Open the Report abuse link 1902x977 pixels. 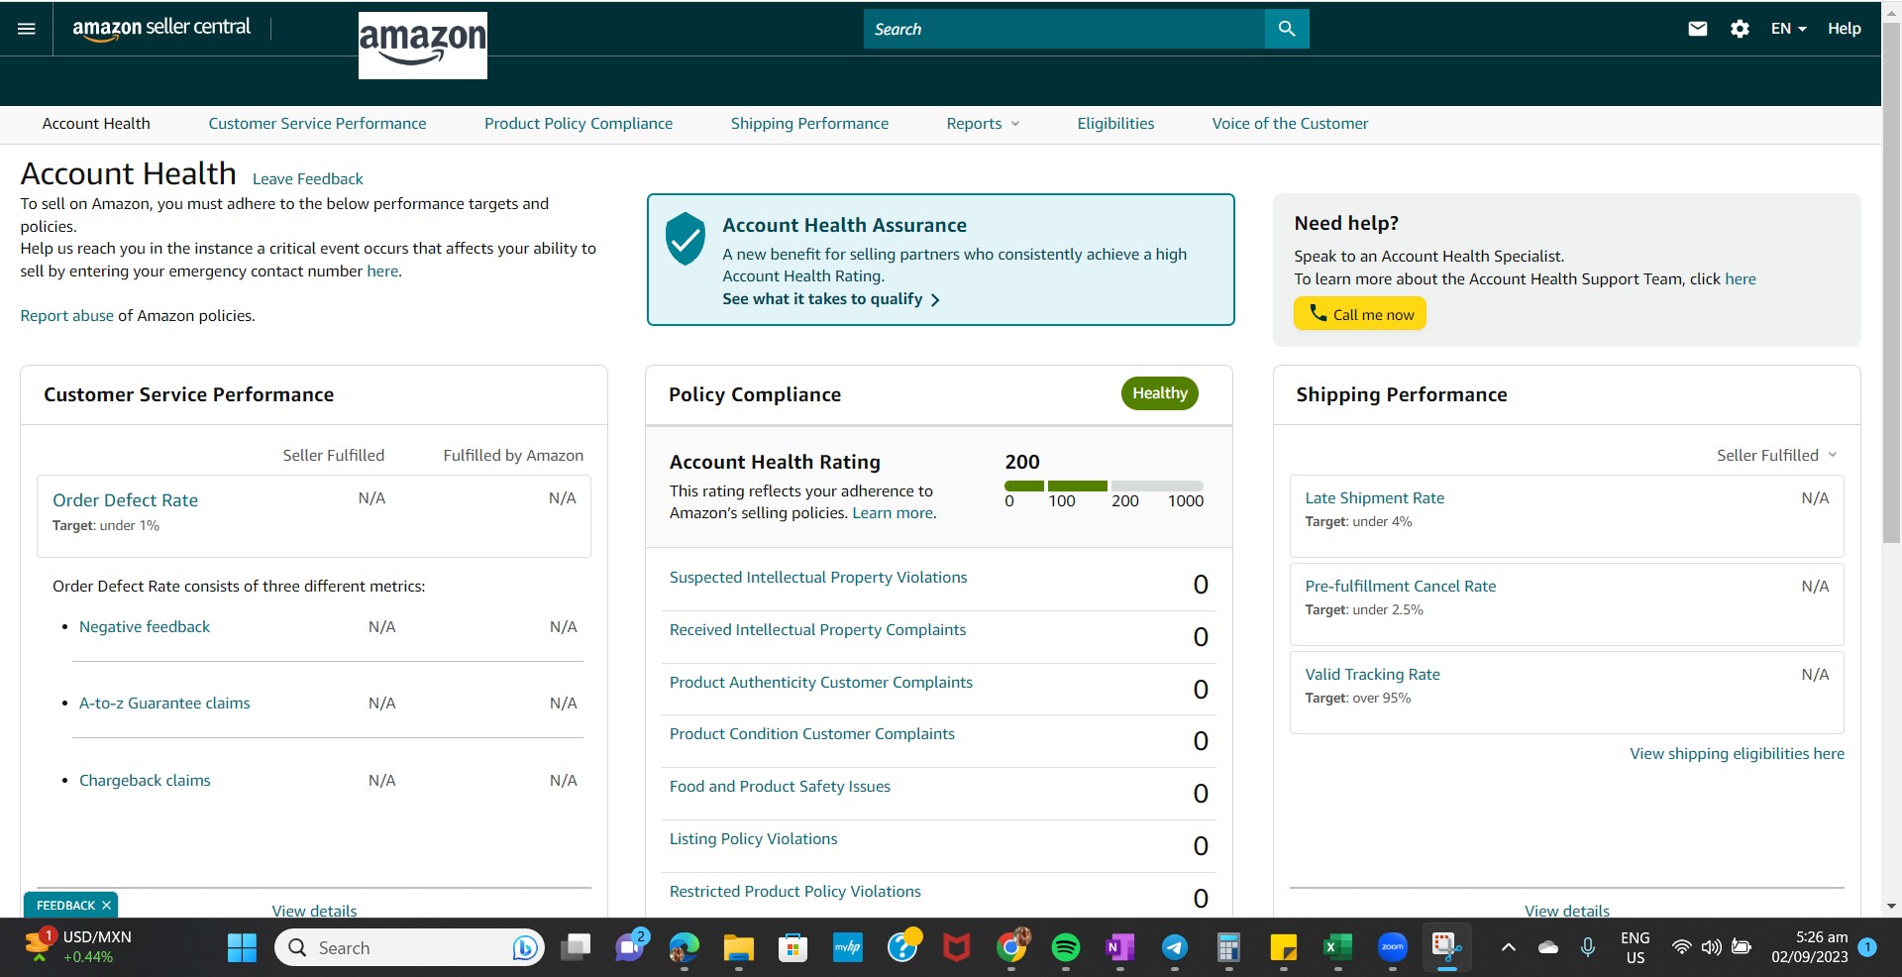[x=67, y=316]
